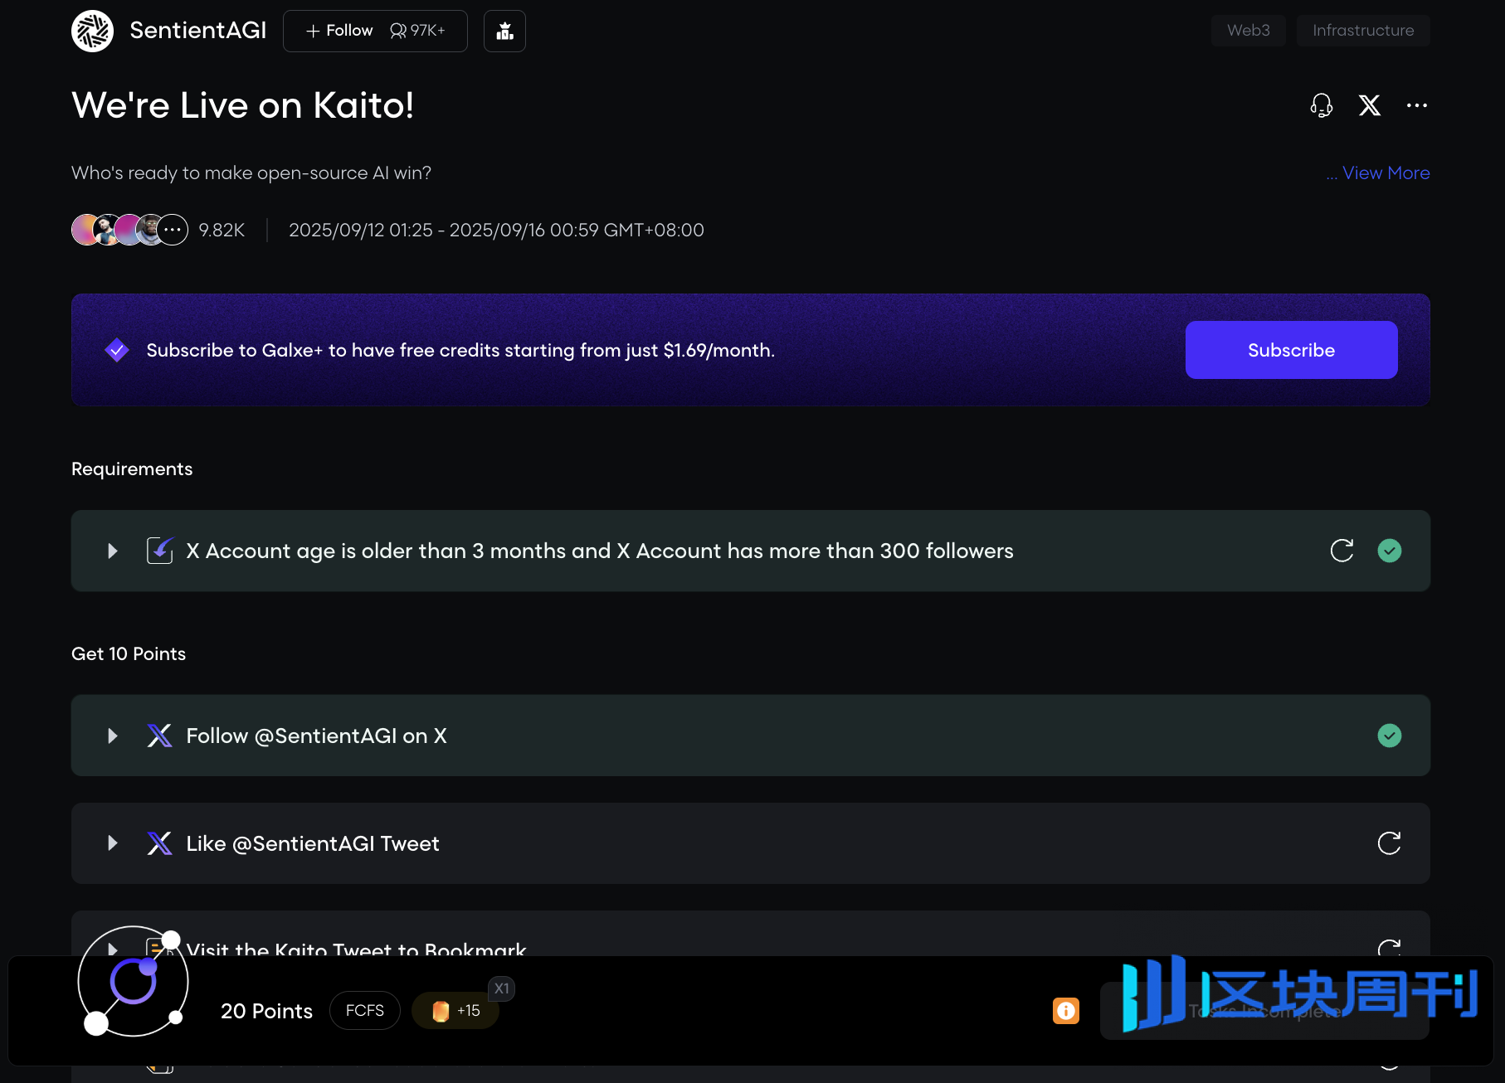Refresh the Visit the Kaito Tweet task
This screenshot has width=1505, height=1083.
1390,948
